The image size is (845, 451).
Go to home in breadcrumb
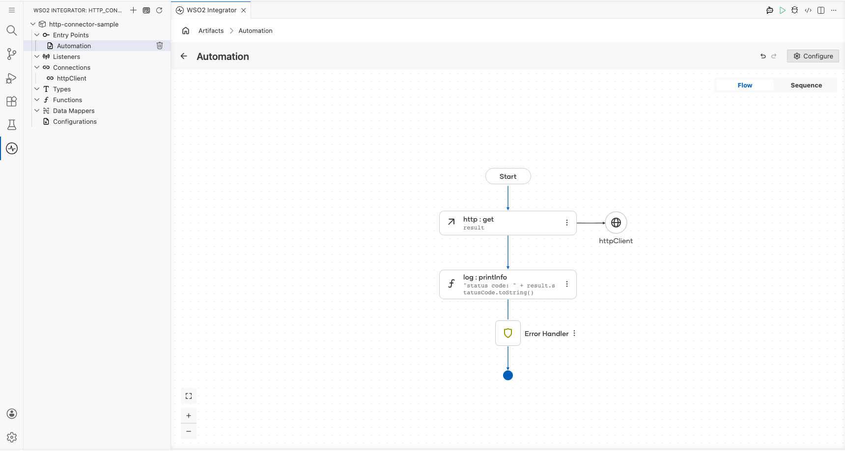point(186,30)
